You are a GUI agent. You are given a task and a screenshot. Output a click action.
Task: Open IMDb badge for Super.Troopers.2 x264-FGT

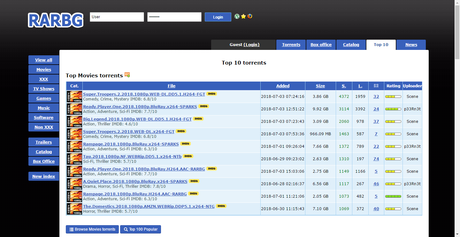[x=181, y=131]
